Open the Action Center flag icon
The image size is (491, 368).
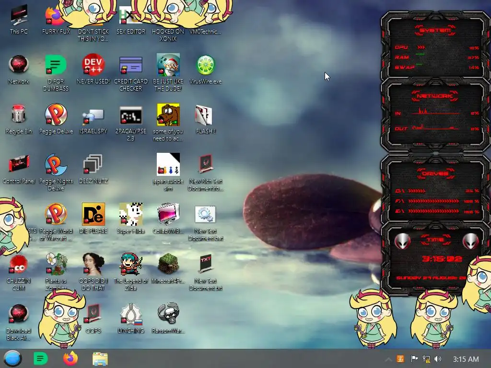point(414,359)
